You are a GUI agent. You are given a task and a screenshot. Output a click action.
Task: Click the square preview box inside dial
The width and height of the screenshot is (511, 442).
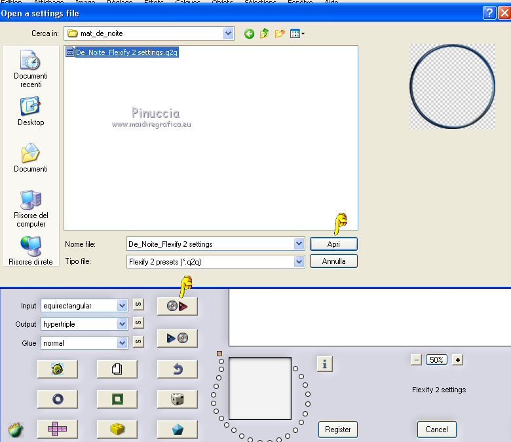coord(259,388)
